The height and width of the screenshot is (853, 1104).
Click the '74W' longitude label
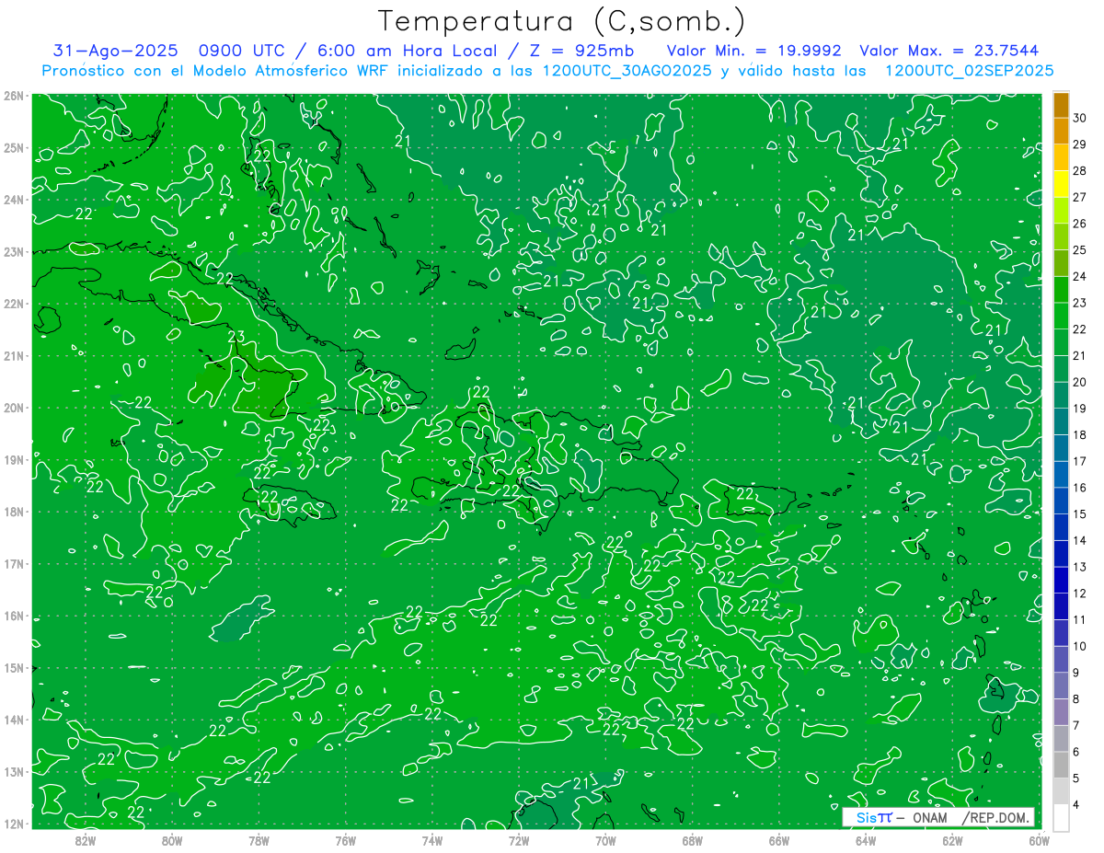point(432,840)
